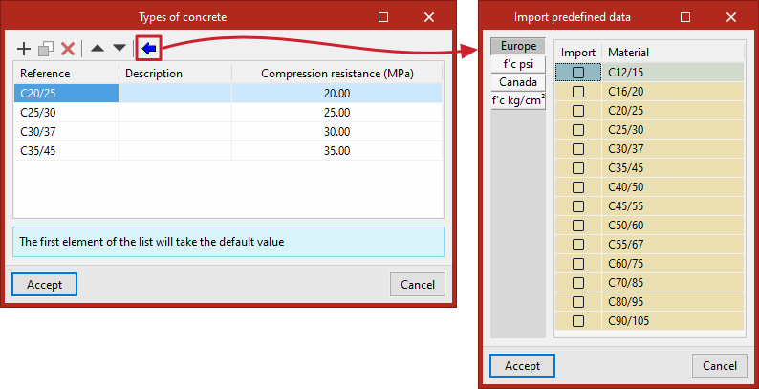
Task: Maximize the Import predefined data window
Action: pyautogui.click(x=685, y=17)
